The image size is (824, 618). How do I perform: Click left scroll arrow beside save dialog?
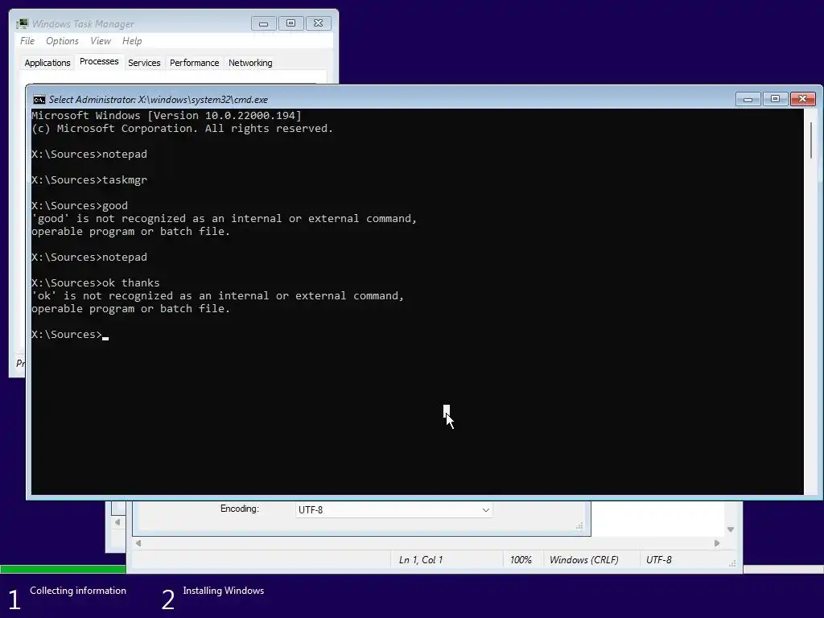pyautogui.click(x=117, y=522)
